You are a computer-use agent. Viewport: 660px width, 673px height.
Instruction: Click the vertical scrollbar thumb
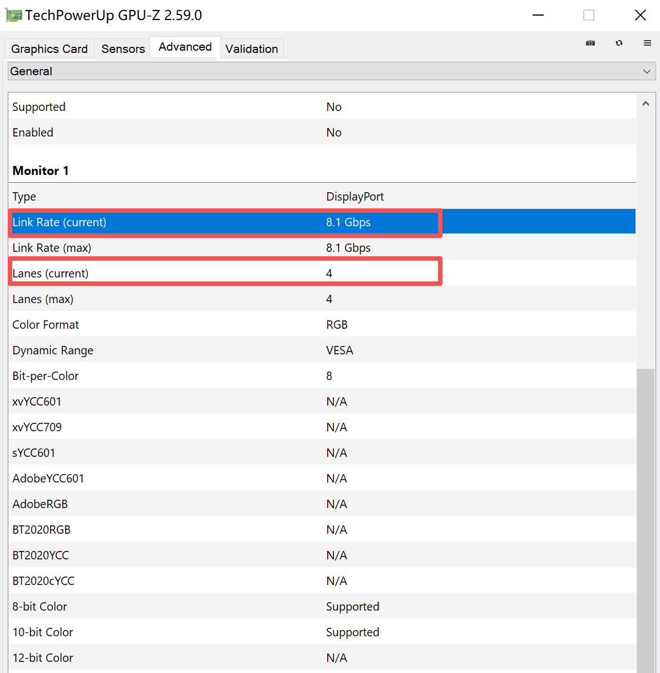coord(646,520)
